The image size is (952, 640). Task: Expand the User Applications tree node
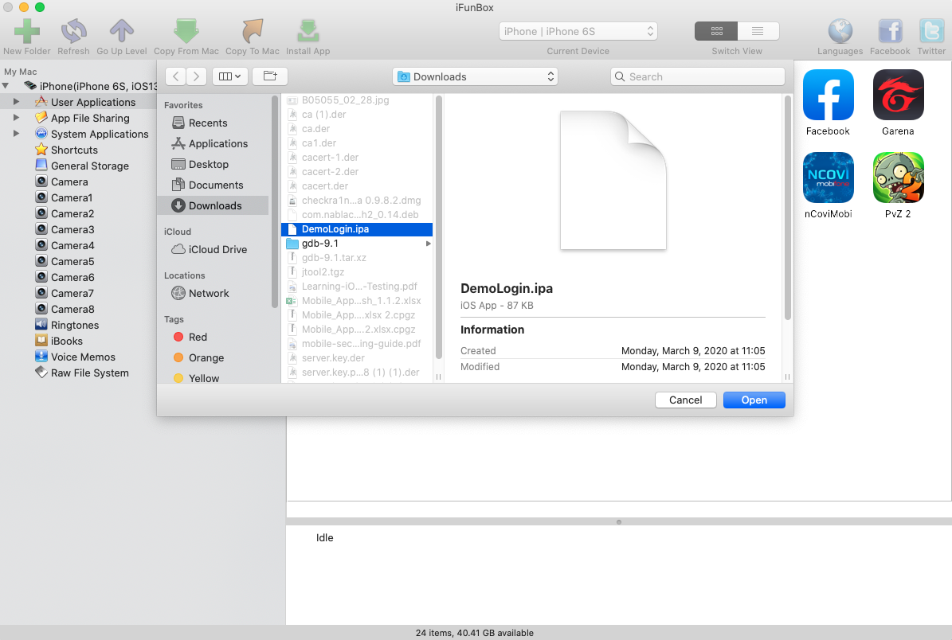[17, 102]
